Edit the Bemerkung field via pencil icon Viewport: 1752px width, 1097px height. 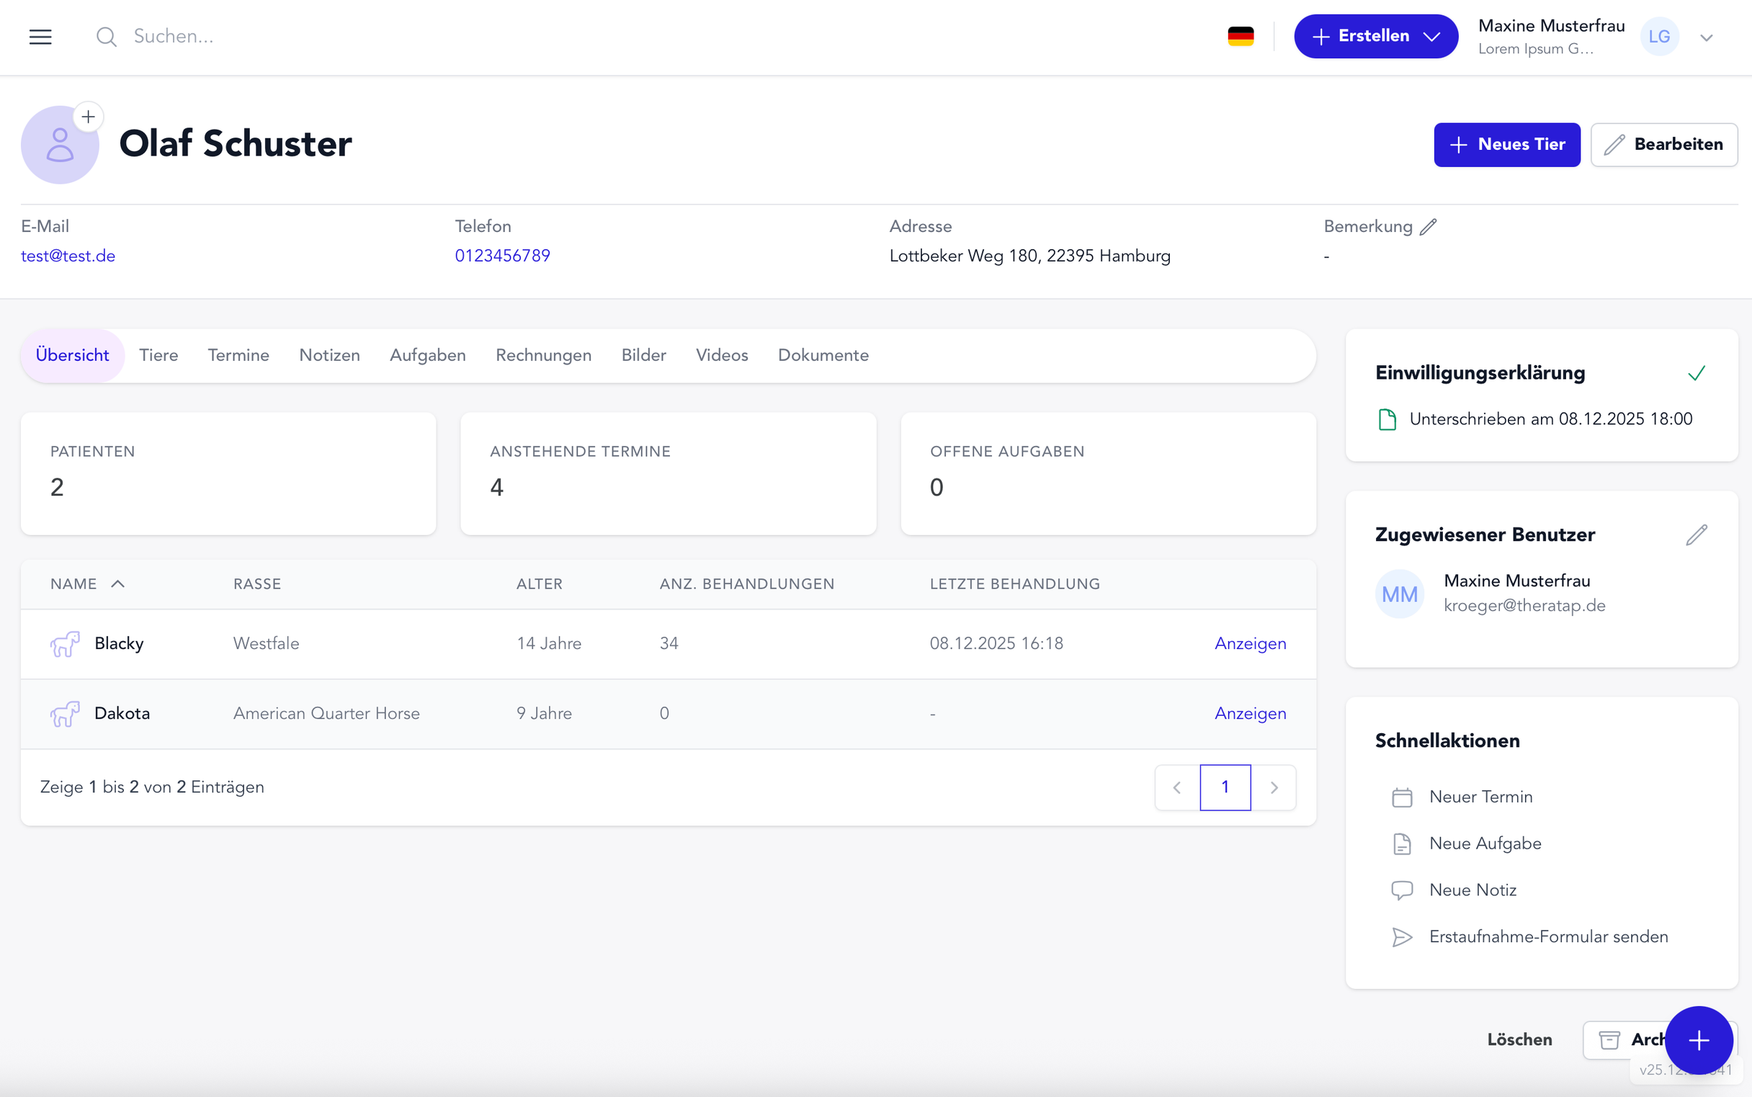tap(1428, 226)
